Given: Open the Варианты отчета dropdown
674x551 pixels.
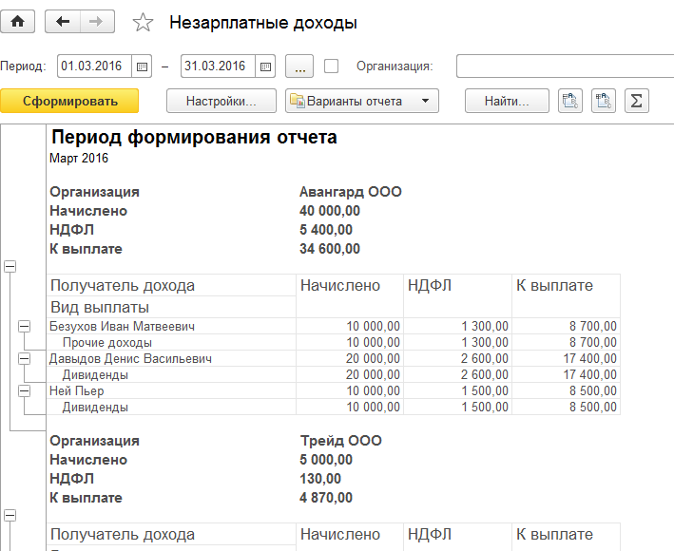Looking at the screenshot, I should pos(362,101).
